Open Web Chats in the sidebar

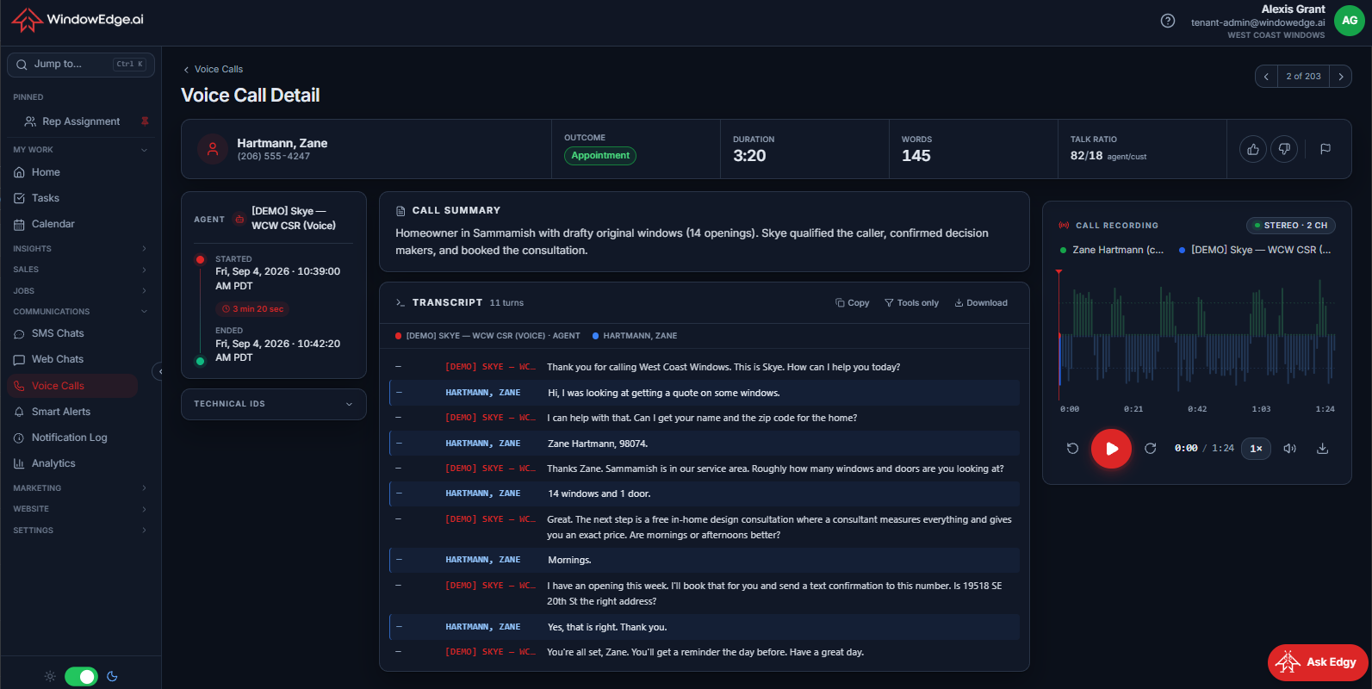(72, 359)
